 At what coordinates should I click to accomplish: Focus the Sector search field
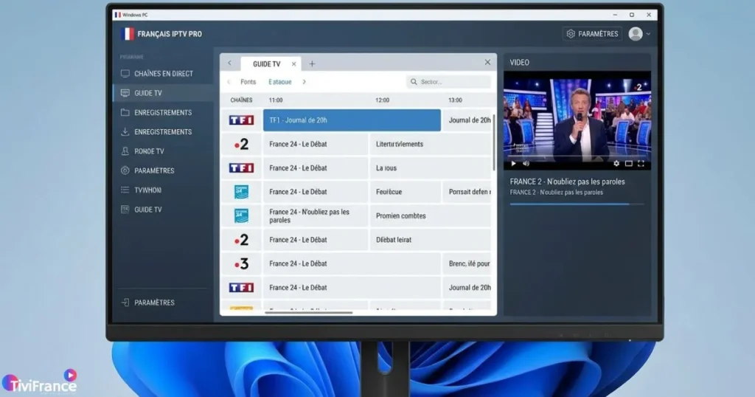pyautogui.click(x=449, y=82)
